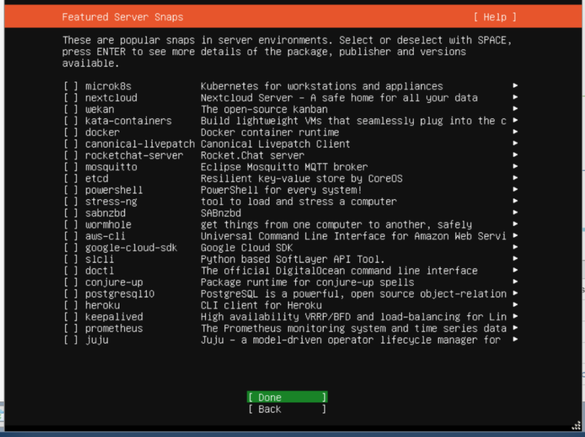Image resolution: width=585 pixels, height=437 pixels.
Task: Check the docker snap box
Action: (71, 133)
